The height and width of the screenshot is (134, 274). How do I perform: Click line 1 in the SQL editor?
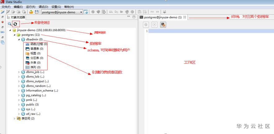pyautogui.click(x=211, y=31)
